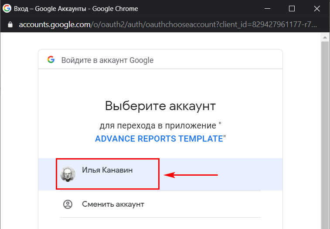Click the Chrome window Google favicon
Screen dimensions: 330x229
7,8
